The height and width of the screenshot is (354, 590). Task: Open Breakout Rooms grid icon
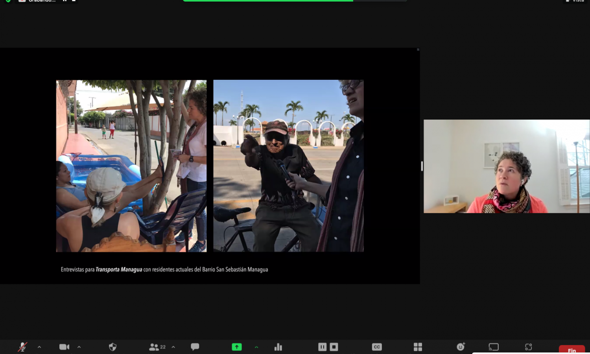[x=418, y=347]
